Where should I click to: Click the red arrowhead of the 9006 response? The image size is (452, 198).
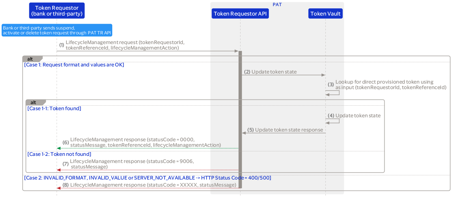click(x=59, y=170)
